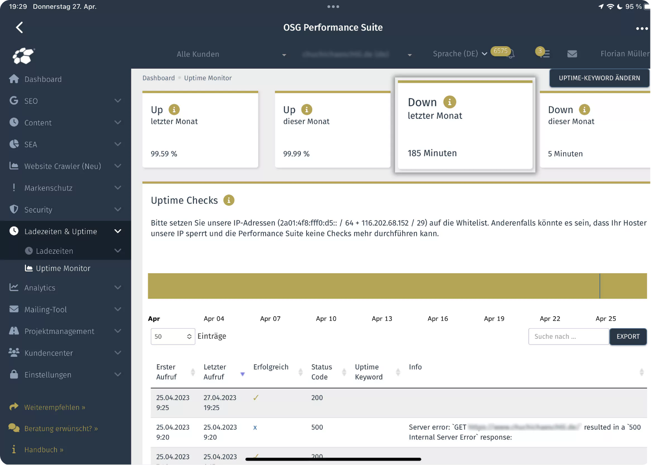Click the UPTIME-KEYWORD ÄNDERN button
This screenshot has height=465, width=651.
coord(600,78)
